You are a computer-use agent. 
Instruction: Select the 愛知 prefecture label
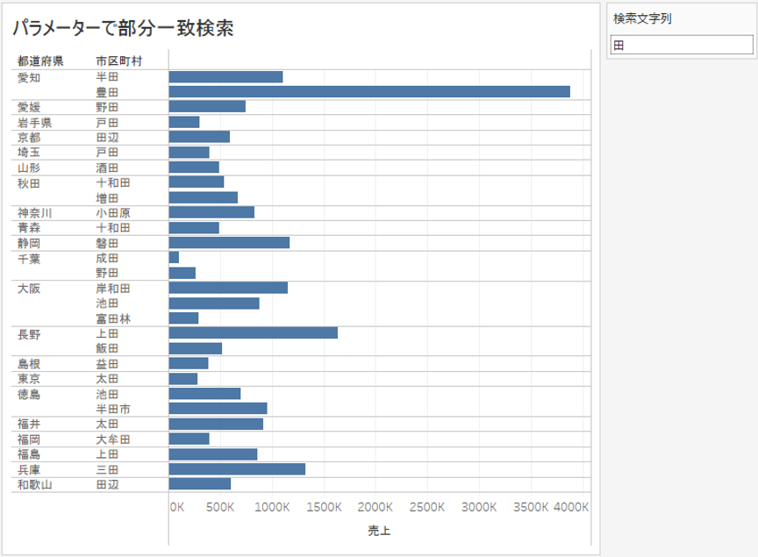coord(29,77)
